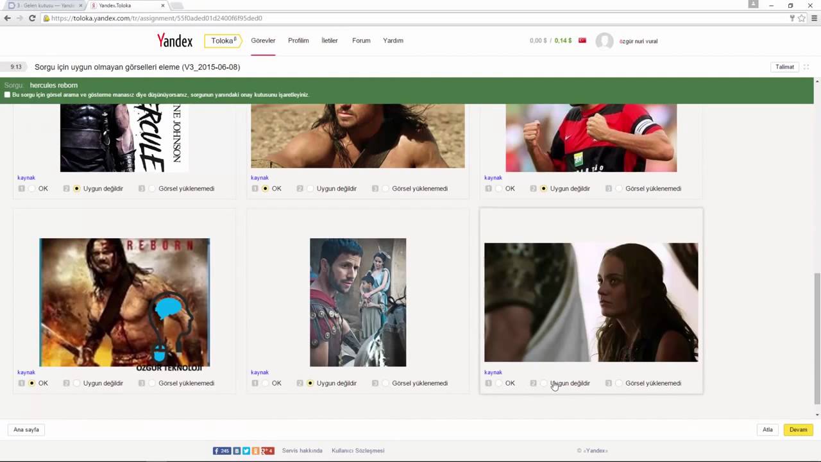The width and height of the screenshot is (821, 462).
Task: Open the Chrome hamburger menu
Action: [815, 18]
